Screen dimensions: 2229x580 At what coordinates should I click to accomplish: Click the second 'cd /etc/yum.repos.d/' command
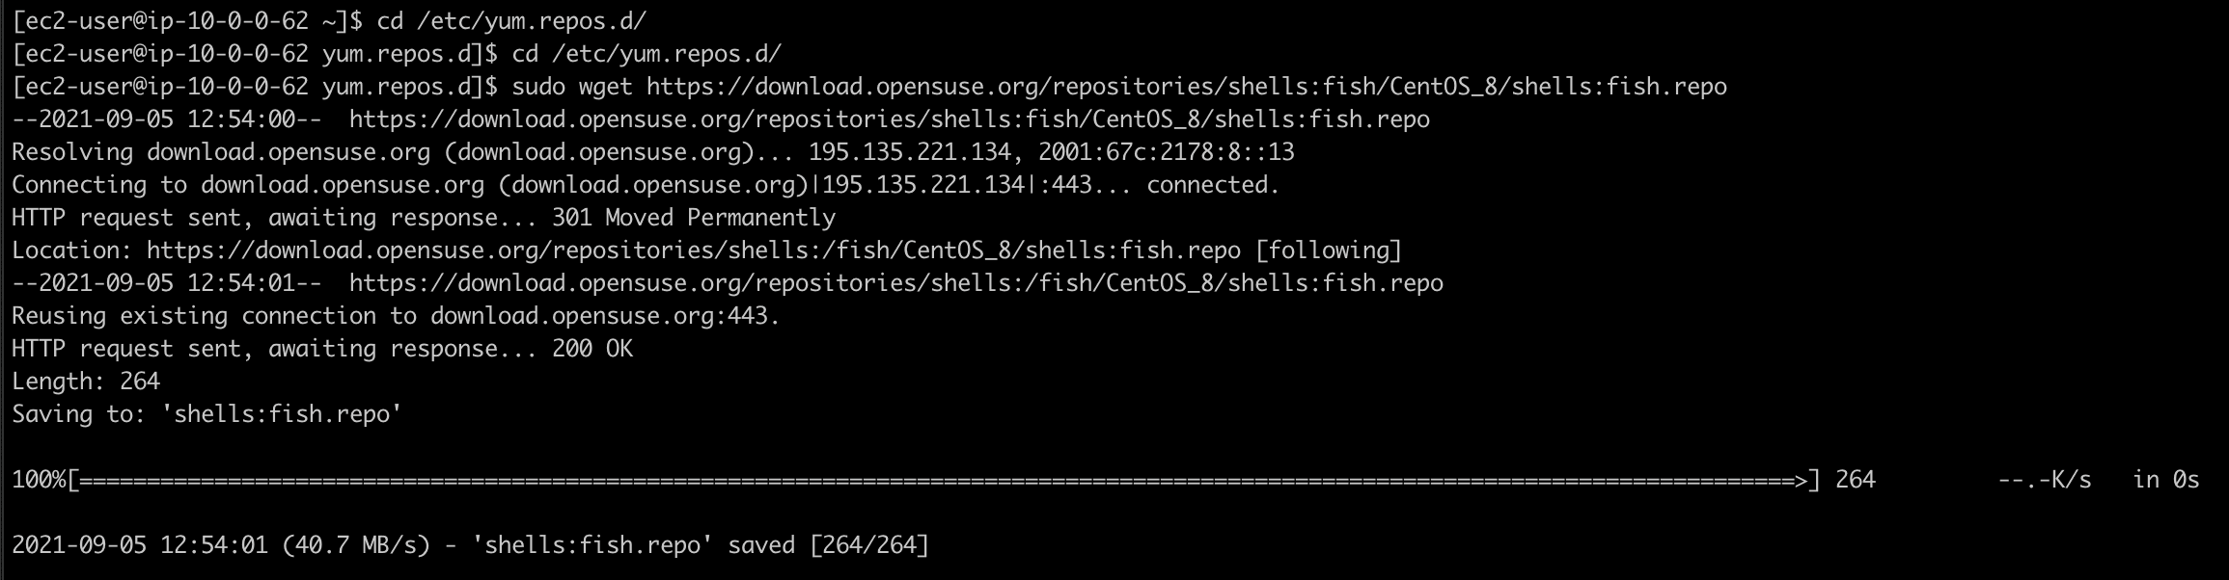coord(647,54)
